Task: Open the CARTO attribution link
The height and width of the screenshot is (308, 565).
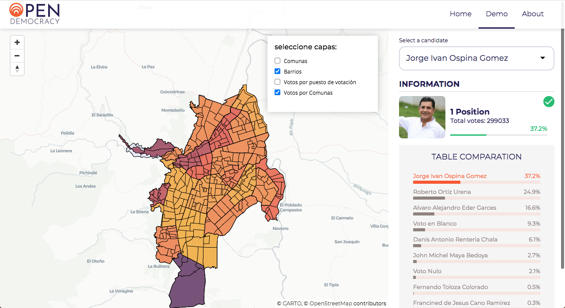Action: pos(292,303)
